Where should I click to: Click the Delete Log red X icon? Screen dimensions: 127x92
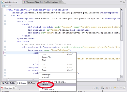click(x=107, y=88)
